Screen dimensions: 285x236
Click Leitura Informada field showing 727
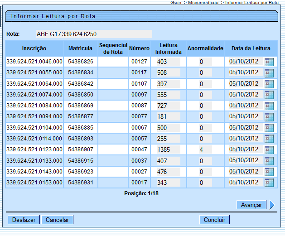click(168, 106)
